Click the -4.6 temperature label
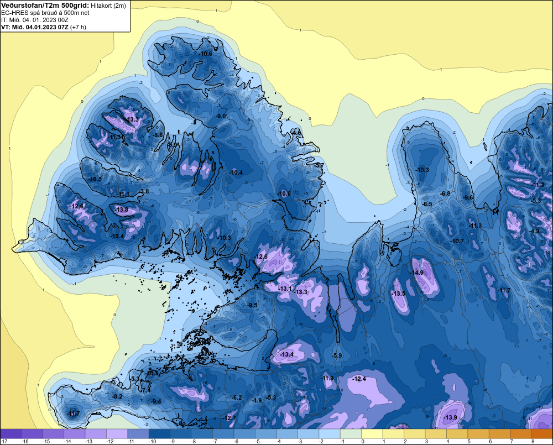The height and width of the screenshot is (445, 553). point(298,133)
